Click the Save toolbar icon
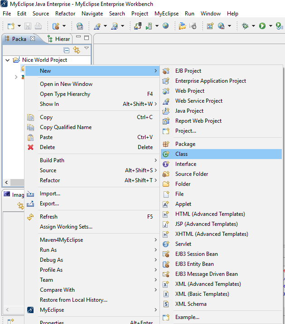Image resolution: width=285 pixels, height=324 pixels. point(28,26)
